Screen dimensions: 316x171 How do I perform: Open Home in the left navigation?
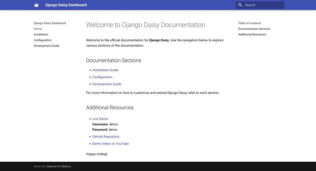(x=38, y=29)
